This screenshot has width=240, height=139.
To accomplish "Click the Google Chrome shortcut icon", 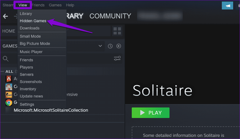I will point(9,103).
